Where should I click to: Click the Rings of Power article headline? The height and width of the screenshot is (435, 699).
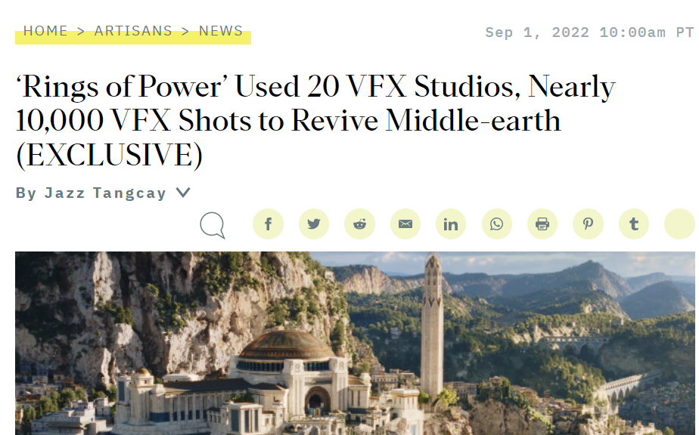coord(315,121)
